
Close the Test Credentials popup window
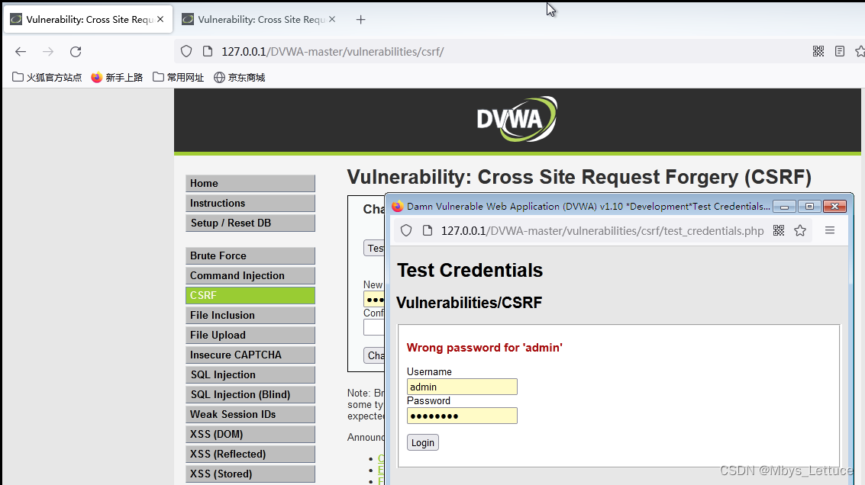(x=834, y=207)
